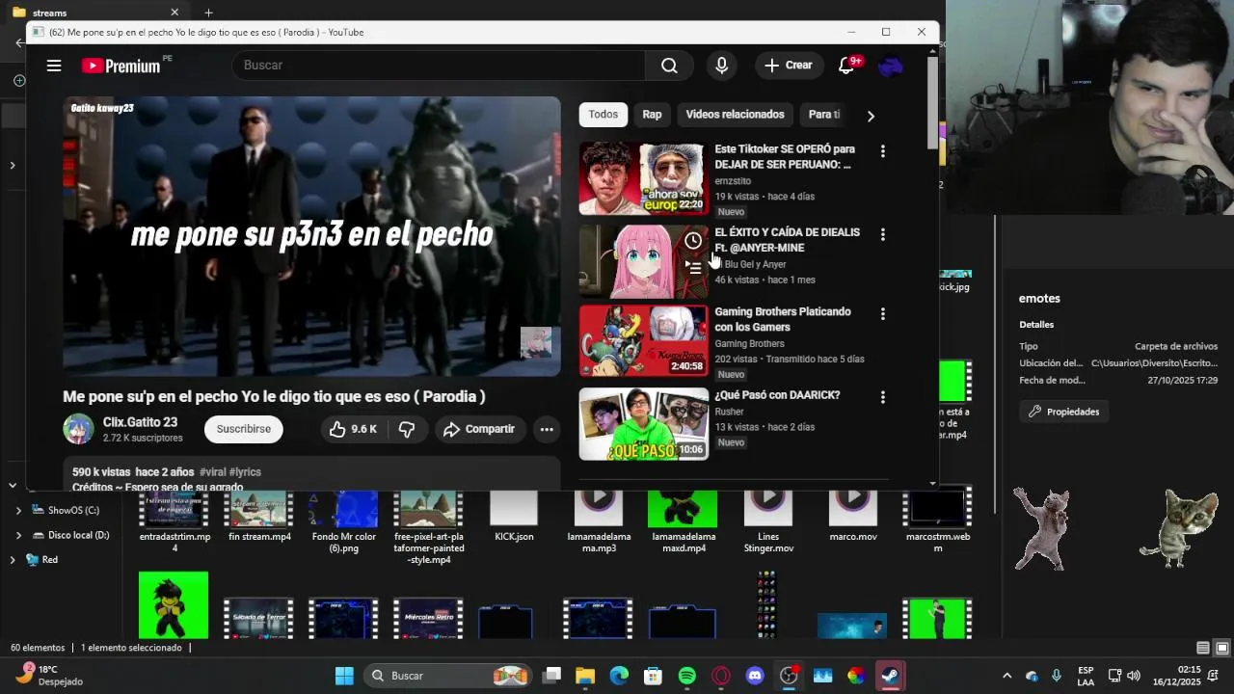
Task: Open '¿QUE PASÓ?' 10:06 video thumbnail
Action: pyautogui.click(x=643, y=424)
